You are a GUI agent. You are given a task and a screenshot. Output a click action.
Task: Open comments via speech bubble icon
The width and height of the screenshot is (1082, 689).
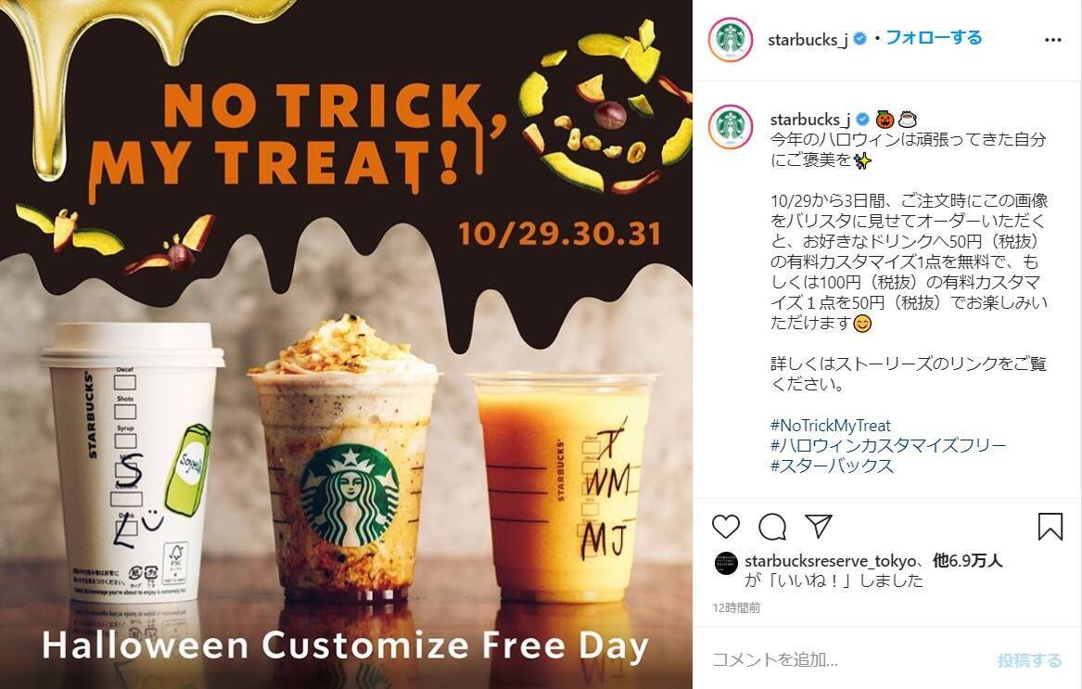pos(772,527)
